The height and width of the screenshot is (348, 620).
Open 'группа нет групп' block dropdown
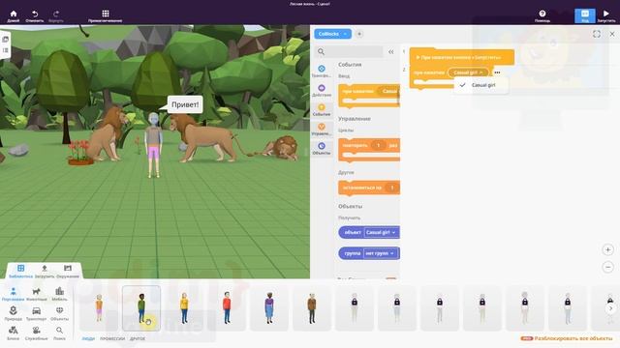(380, 253)
